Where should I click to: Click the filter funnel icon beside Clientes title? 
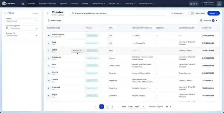pyautogui.click(x=47, y=13)
